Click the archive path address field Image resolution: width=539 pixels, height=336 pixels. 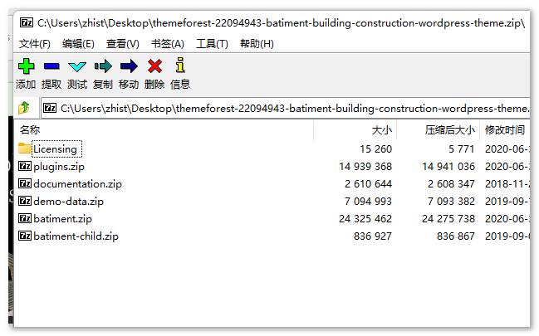[x=291, y=108]
